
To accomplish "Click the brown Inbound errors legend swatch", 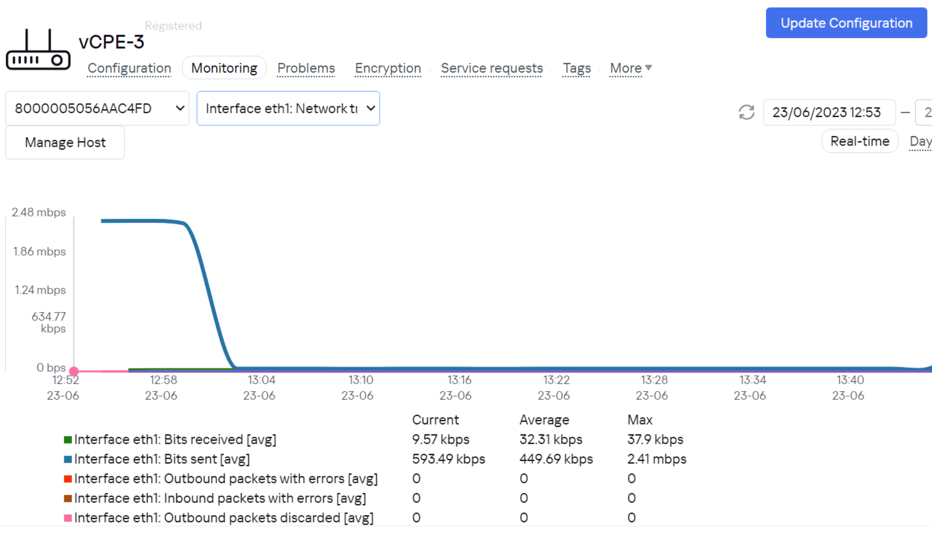I will click(x=68, y=498).
